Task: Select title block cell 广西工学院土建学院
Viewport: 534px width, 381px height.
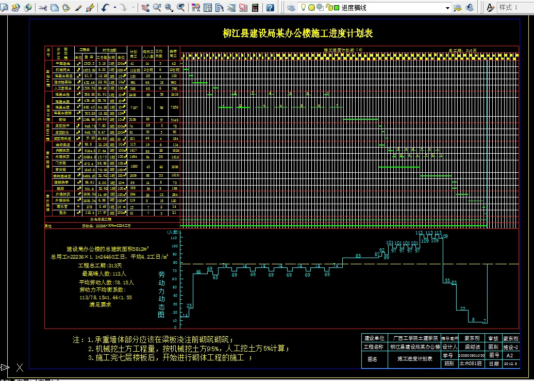Action: point(415,338)
